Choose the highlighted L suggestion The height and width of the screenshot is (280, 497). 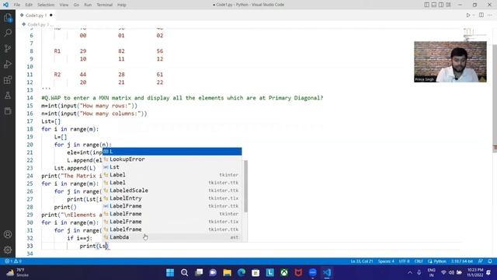(x=172, y=152)
